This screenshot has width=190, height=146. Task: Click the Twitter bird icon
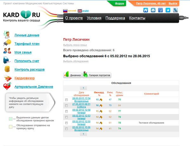[168, 10]
